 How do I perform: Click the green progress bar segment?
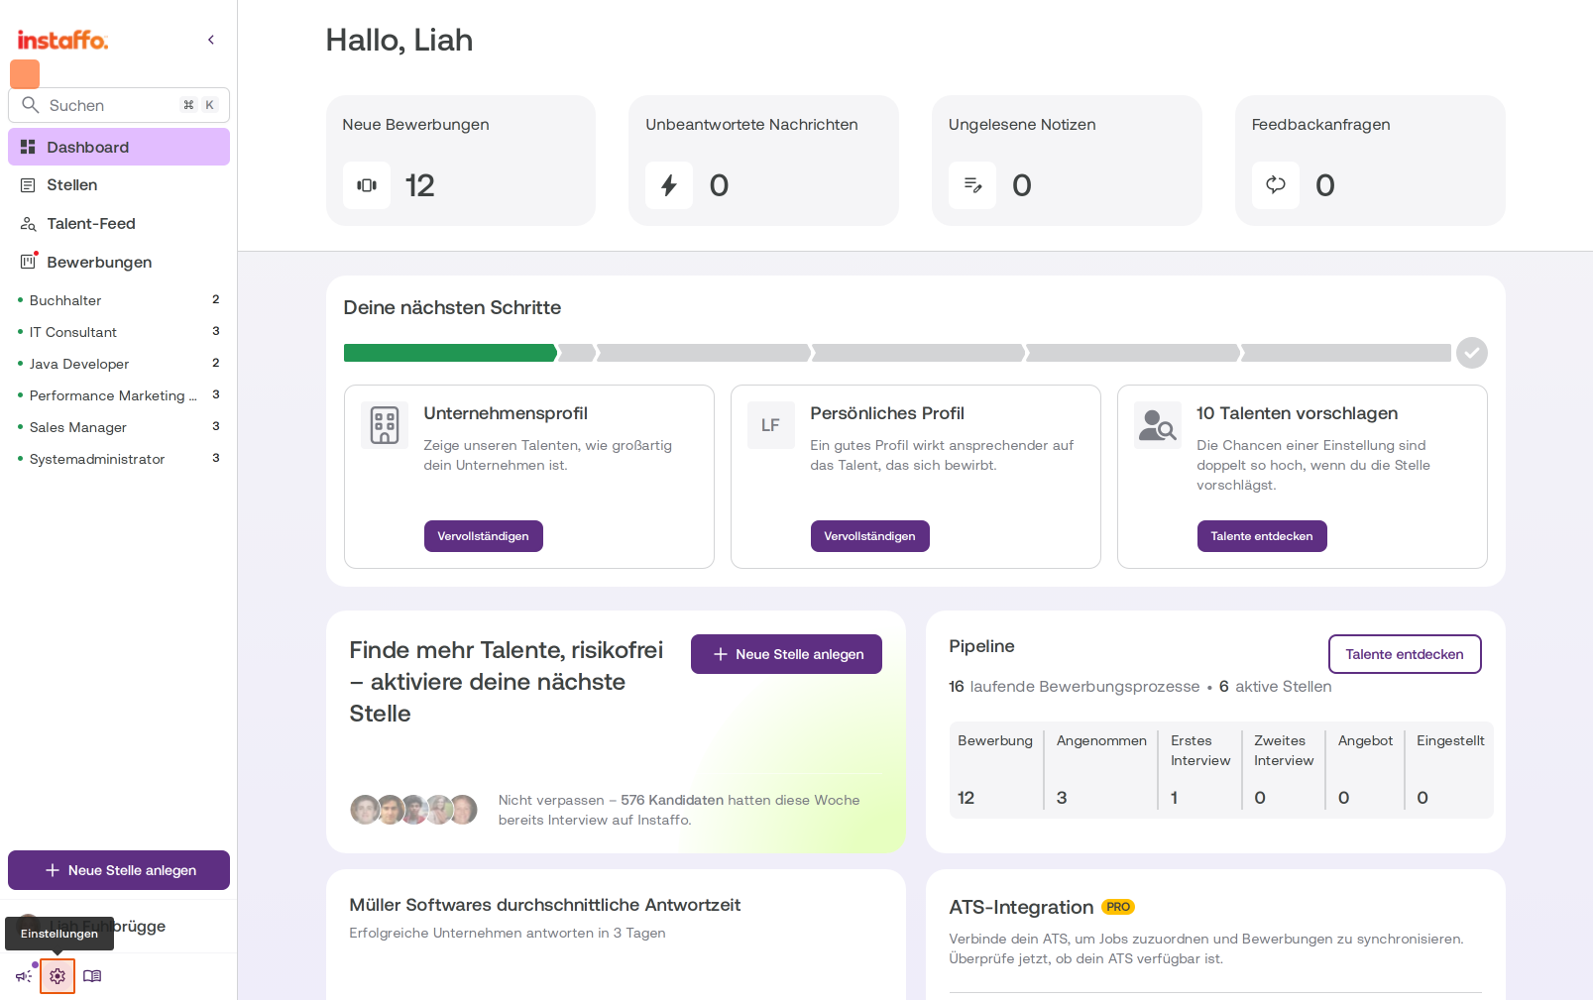[450, 353]
